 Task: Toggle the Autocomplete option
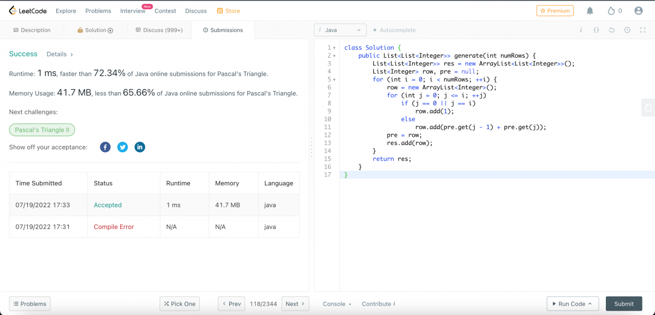[x=394, y=30]
